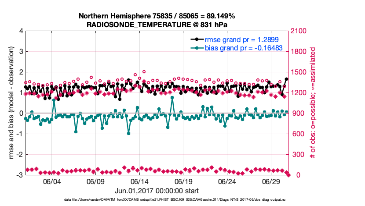Click the x-axis label 'Jun.01,2017 00:00:00 start'
The width and height of the screenshot is (365, 206).
(157, 191)
